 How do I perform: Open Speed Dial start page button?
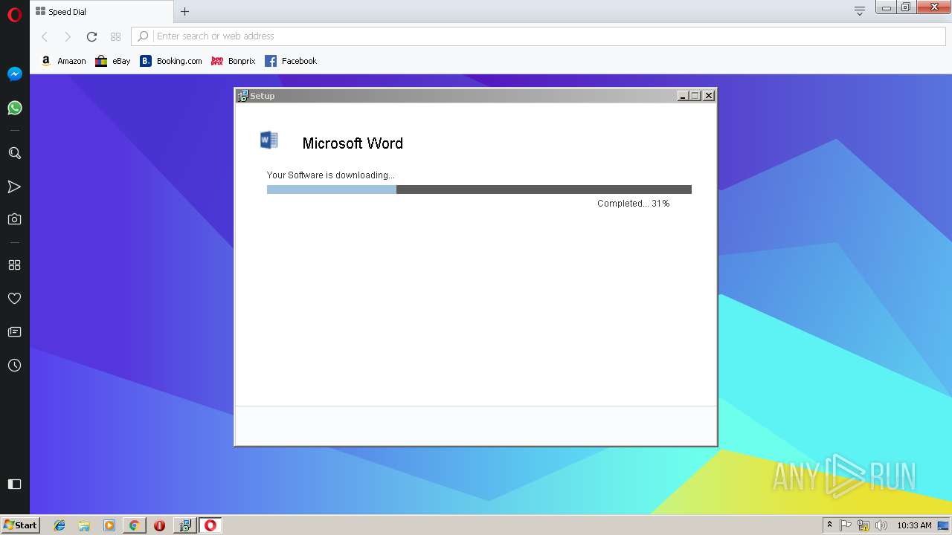pyautogui.click(x=115, y=36)
